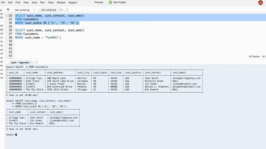Click zip code 42222 in the terminal
This screenshot has height=149, width=266.
[114, 84]
